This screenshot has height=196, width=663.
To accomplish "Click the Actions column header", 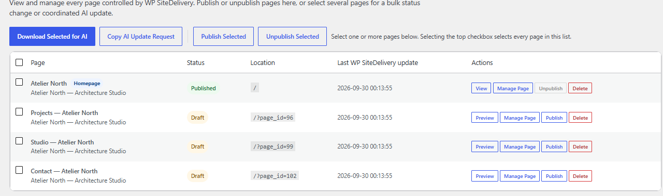I will click(482, 63).
